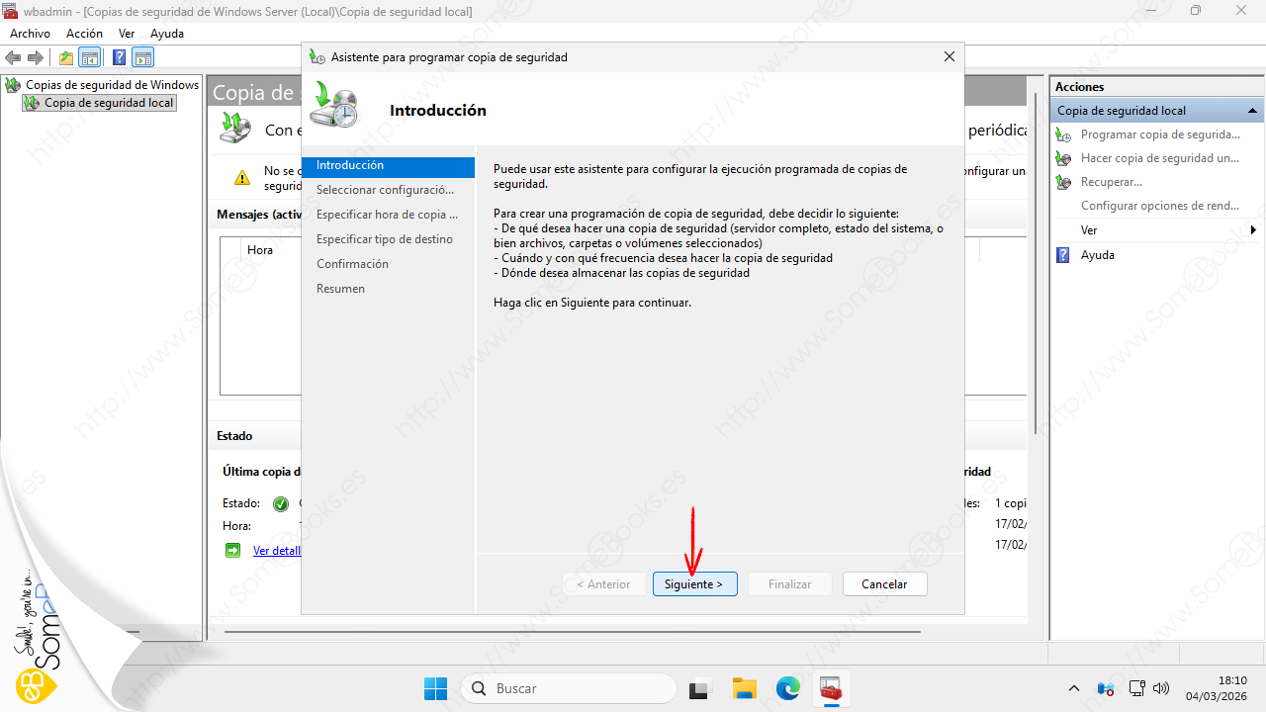The height and width of the screenshot is (712, 1266).
Task: Open Microsoft Edge from the taskbar
Action: point(787,688)
